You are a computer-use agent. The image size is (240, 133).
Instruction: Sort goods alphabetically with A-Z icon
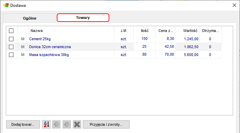[x=46, y=124]
